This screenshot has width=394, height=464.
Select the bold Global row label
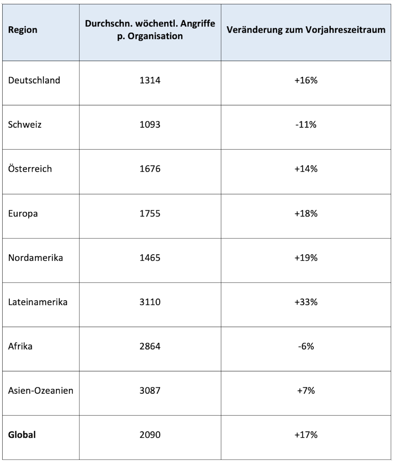pos(22,435)
